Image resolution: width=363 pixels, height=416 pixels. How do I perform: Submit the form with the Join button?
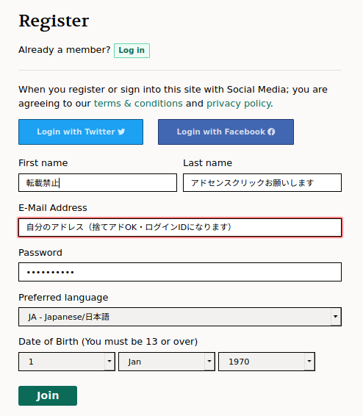(x=48, y=395)
